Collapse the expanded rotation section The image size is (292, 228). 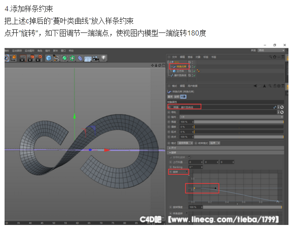click(226, 153)
